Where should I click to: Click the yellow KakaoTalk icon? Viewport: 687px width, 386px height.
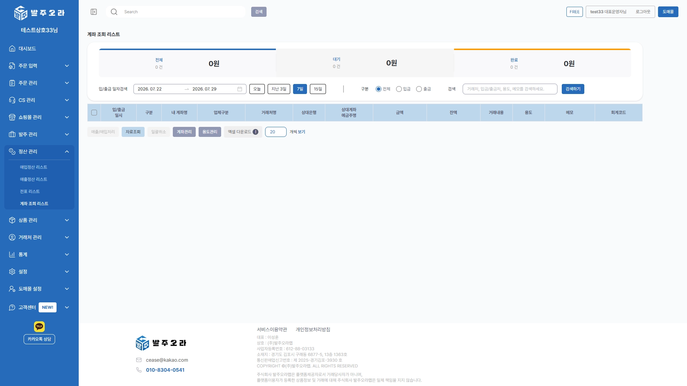pyautogui.click(x=39, y=326)
